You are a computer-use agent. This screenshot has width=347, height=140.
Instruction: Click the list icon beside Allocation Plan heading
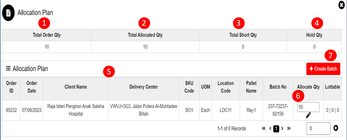tap(8, 69)
